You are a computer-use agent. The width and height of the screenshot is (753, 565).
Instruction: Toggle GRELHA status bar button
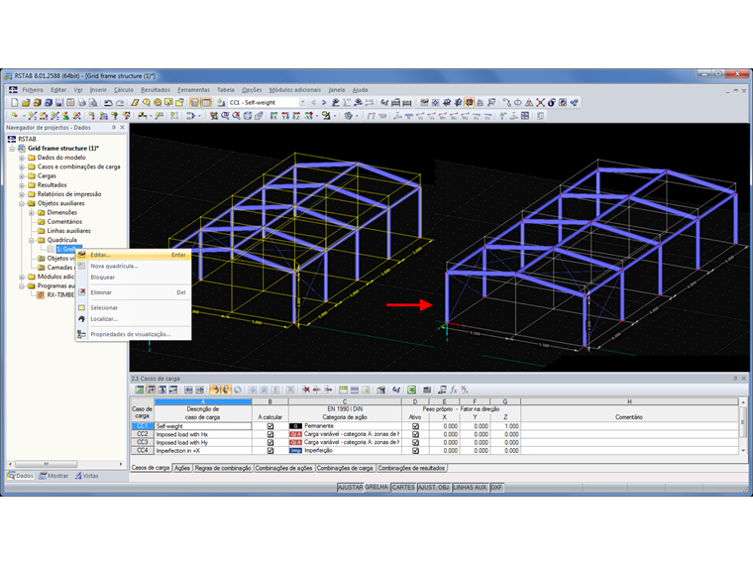click(376, 487)
